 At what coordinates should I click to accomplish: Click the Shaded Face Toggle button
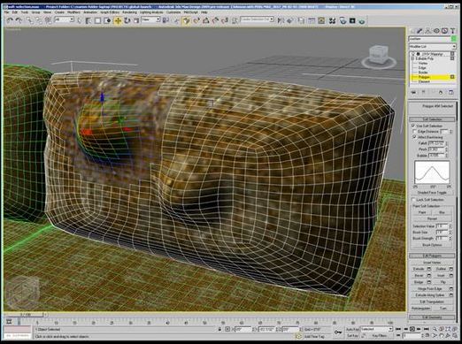point(432,193)
